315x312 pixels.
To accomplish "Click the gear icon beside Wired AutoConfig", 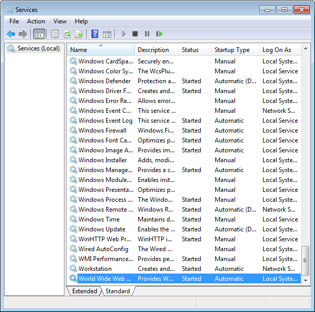I will [x=73, y=249].
